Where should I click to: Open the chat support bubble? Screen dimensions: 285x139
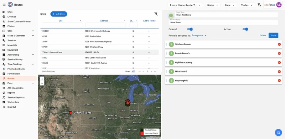pos(278,133)
